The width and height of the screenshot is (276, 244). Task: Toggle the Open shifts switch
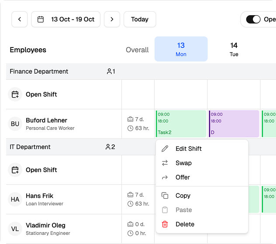253,19
